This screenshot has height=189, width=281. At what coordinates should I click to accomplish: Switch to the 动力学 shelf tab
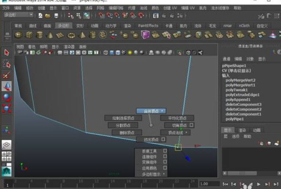111,26
